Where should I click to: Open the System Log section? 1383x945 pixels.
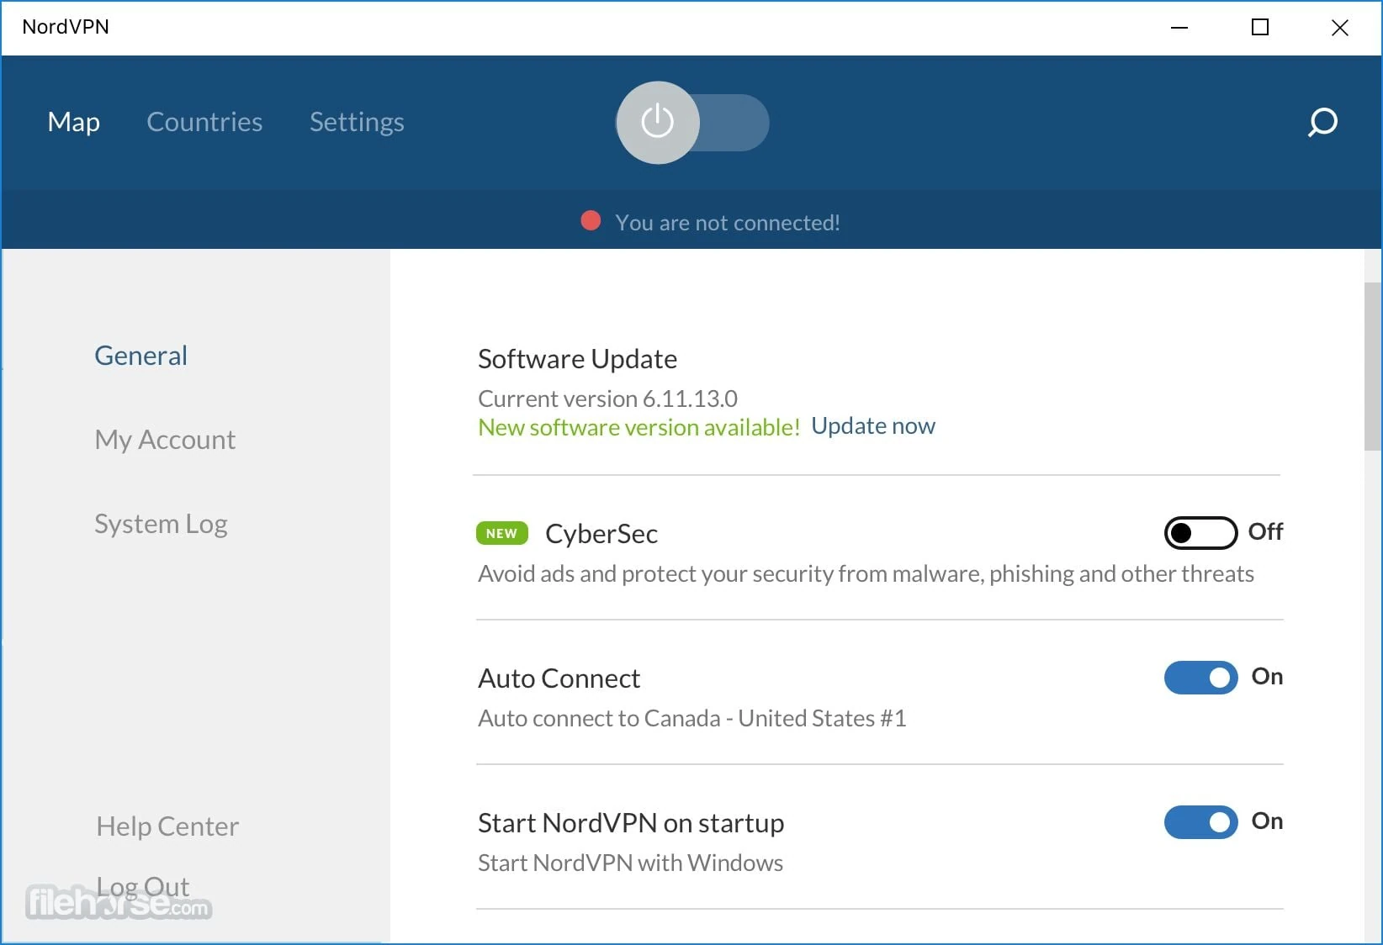pyautogui.click(x=161, y=524)
